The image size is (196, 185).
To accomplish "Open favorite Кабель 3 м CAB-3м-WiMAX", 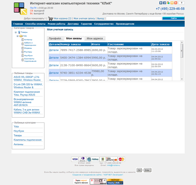I will [x=27, y=111].
